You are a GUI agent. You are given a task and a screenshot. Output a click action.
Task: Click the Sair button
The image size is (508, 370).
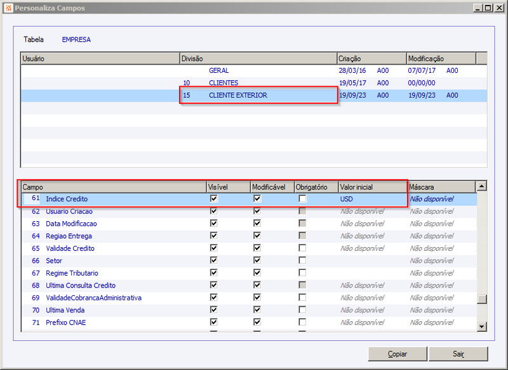[x=458, y=354]
